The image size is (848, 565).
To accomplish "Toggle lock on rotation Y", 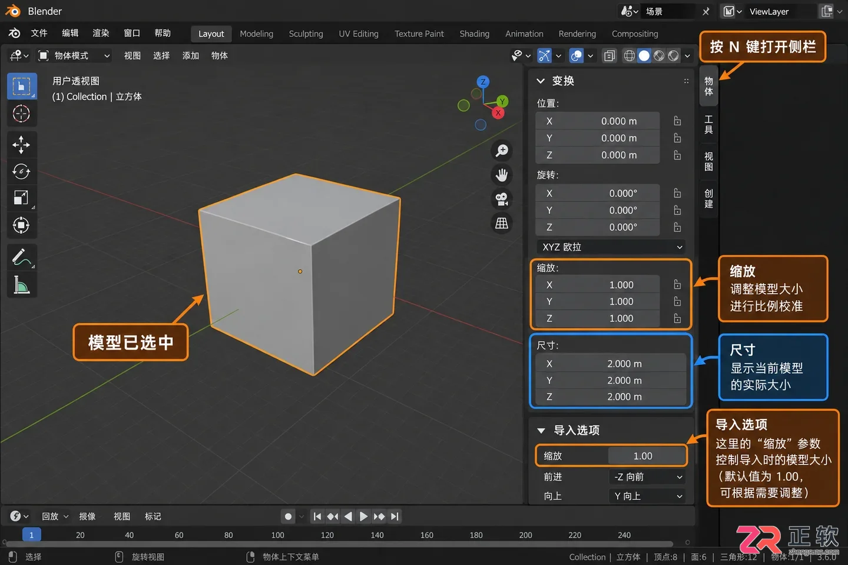I will [677, 210].
